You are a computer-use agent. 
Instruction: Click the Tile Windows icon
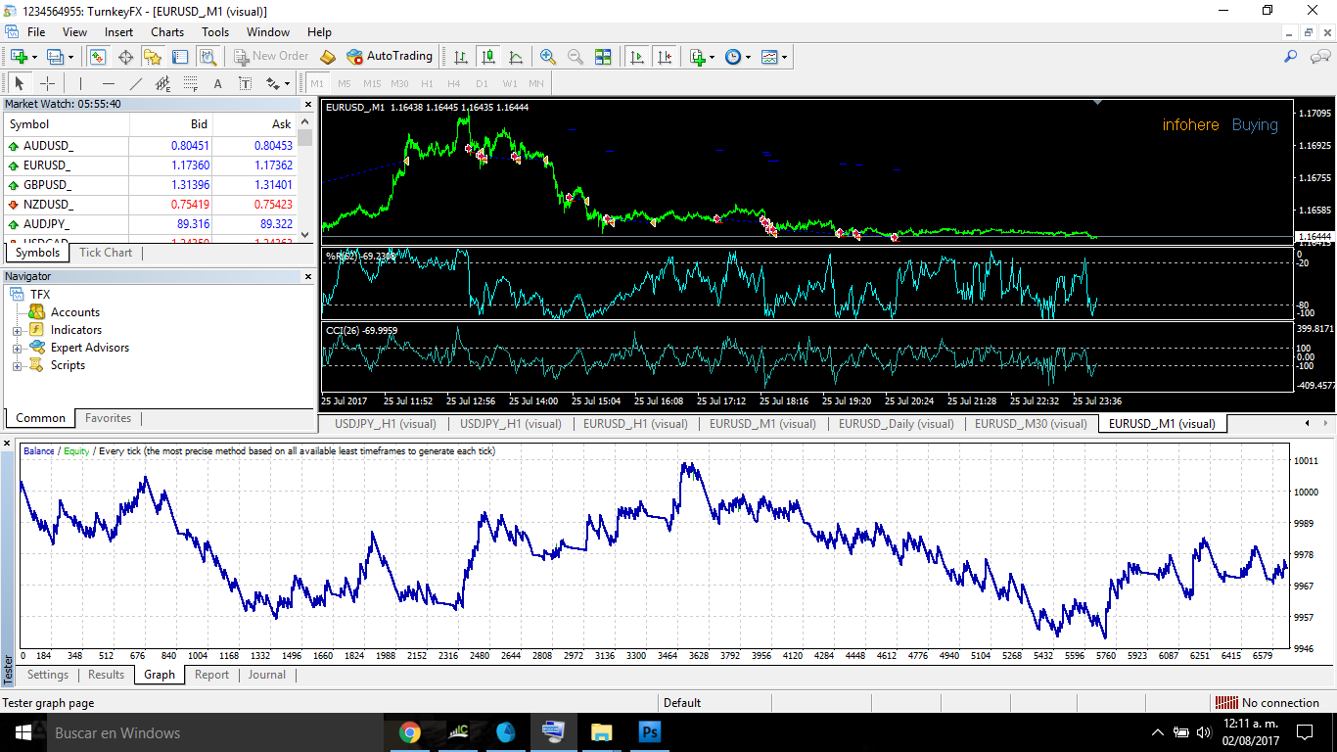coord(603,57)
